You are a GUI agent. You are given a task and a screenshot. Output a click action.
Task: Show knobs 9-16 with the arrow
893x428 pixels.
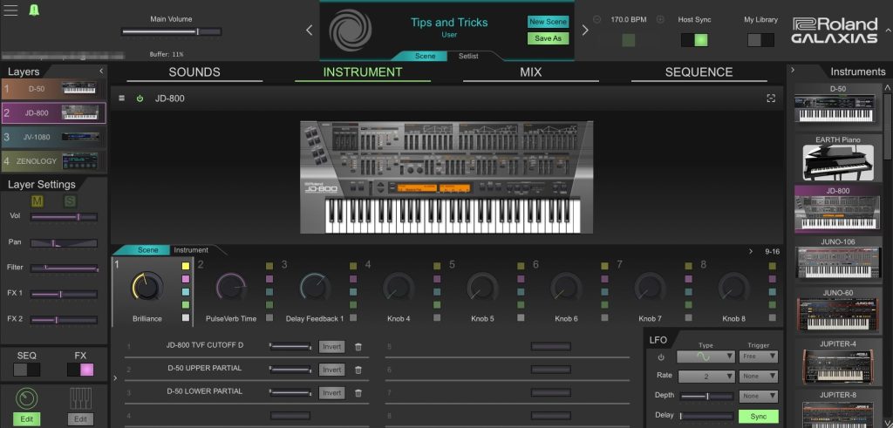click(x=751, y=251)
